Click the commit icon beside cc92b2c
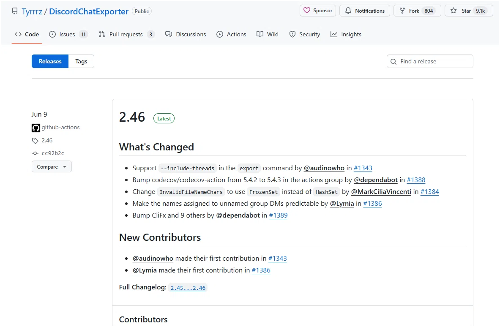 tap(35, 153)
